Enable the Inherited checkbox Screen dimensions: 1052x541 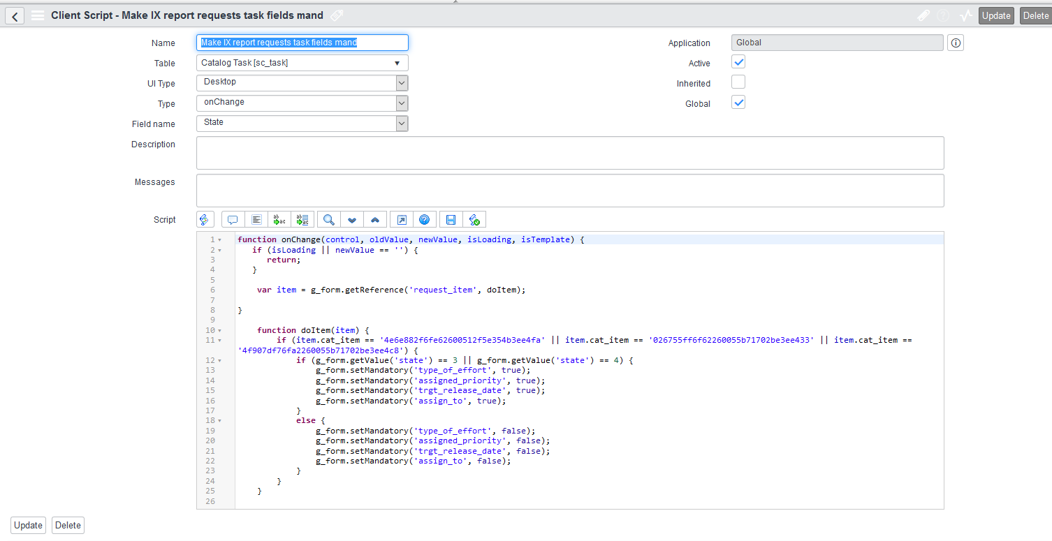(x=738, y=82)
